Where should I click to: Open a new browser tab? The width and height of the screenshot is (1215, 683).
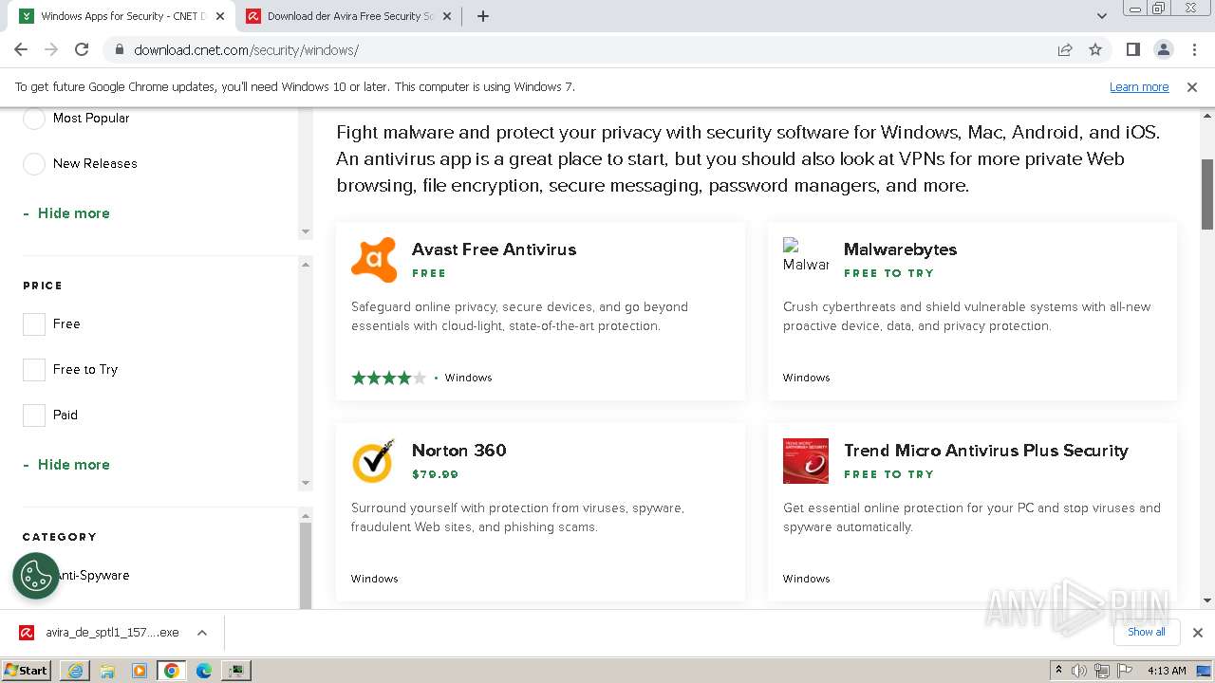(482, 16)
